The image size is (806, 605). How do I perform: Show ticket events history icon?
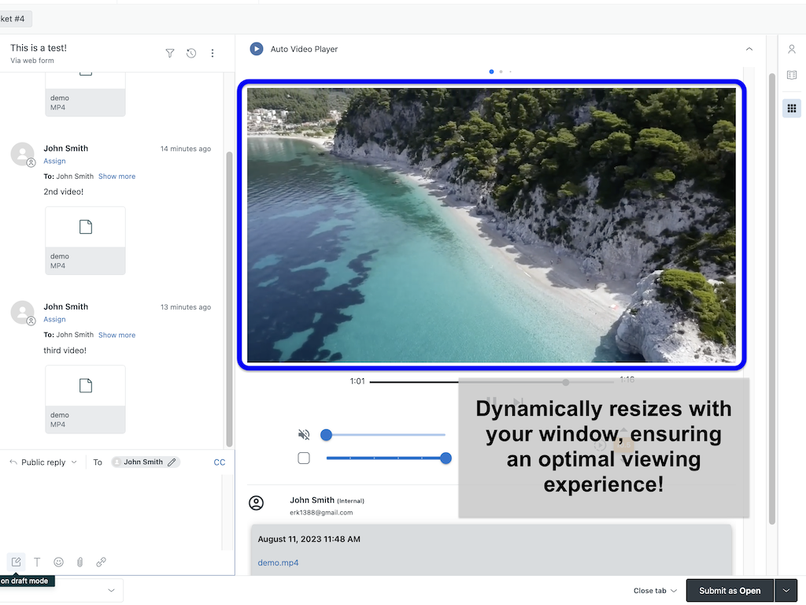pos(191,53)
